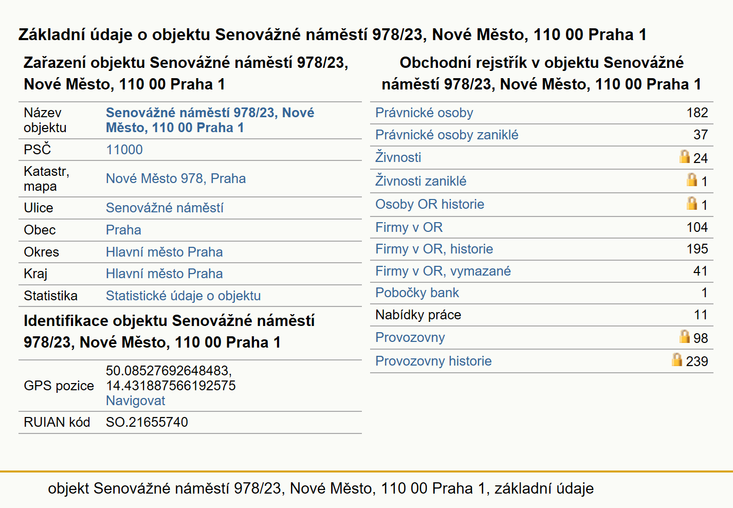This screenshot has height=508, width=733.
Task: Click the lock icon beside Živnosti count
Action: coord(684,156)
